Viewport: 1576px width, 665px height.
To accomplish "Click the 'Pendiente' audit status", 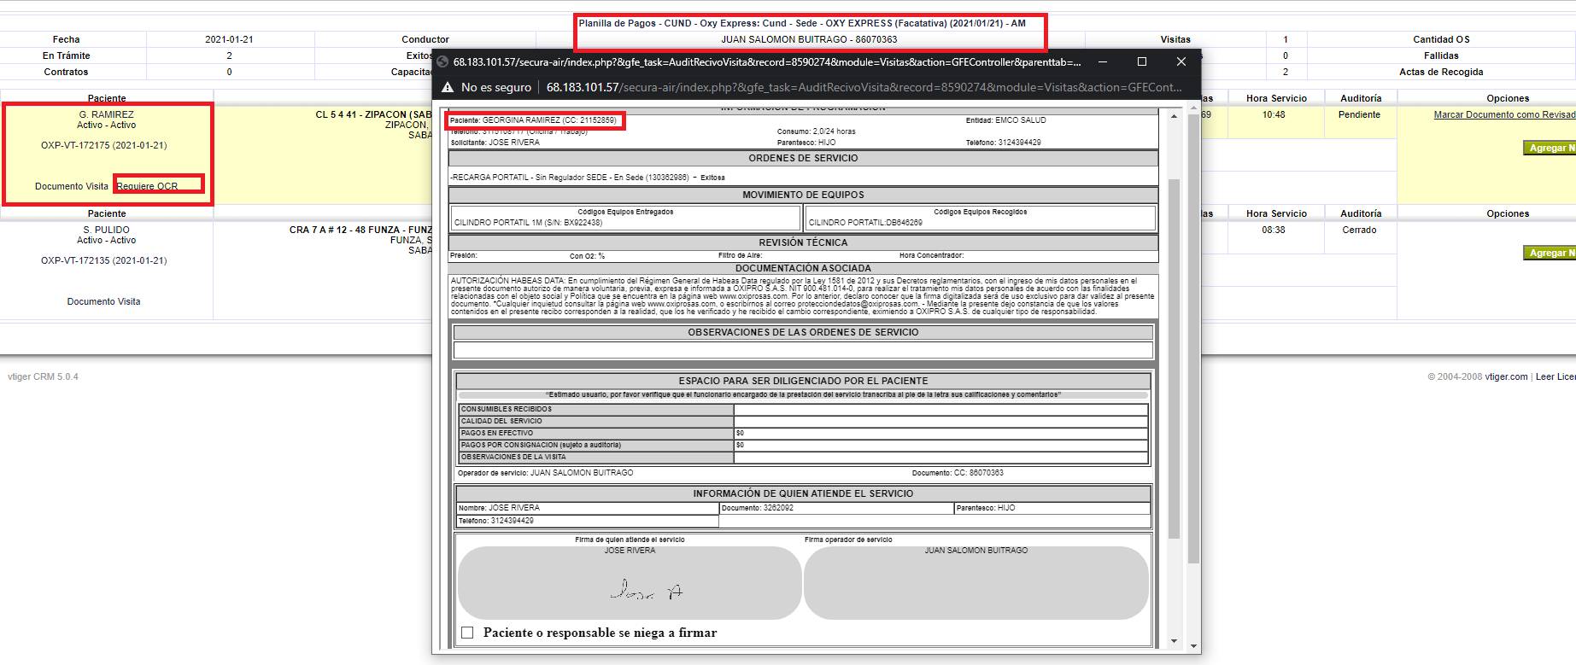I will 1359,114.
